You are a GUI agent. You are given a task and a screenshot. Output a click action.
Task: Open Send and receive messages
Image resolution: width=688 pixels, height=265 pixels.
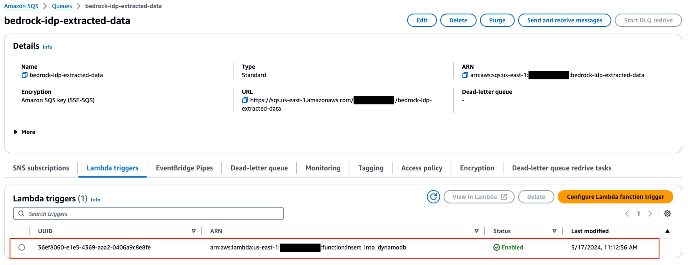(564, 20)
